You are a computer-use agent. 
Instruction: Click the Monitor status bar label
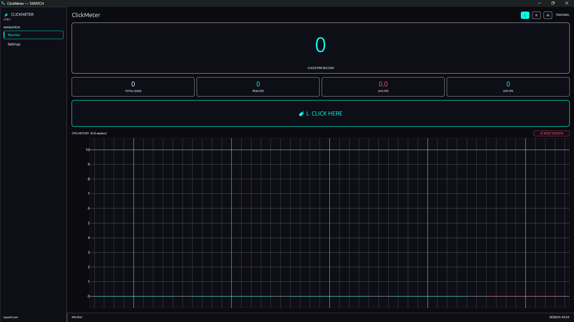click(x=77, y=317)
